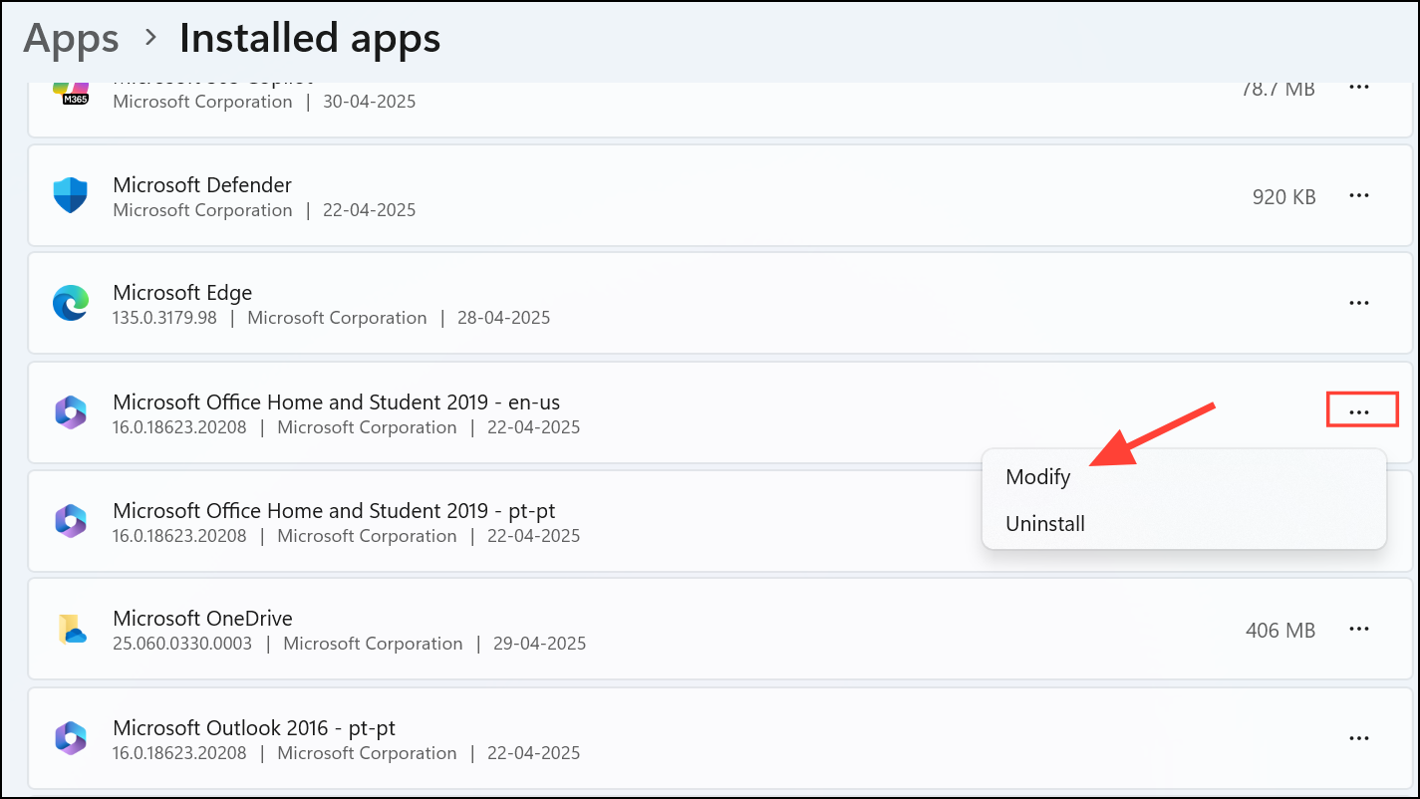Open more options for Outlook 2016 pt-pt

pyautogui.click(x=1359, y=738)
